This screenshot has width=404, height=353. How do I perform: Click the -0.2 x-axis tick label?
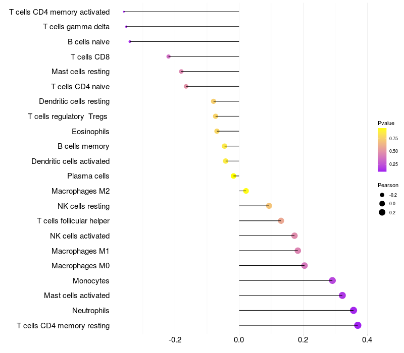tap(174, 340)
